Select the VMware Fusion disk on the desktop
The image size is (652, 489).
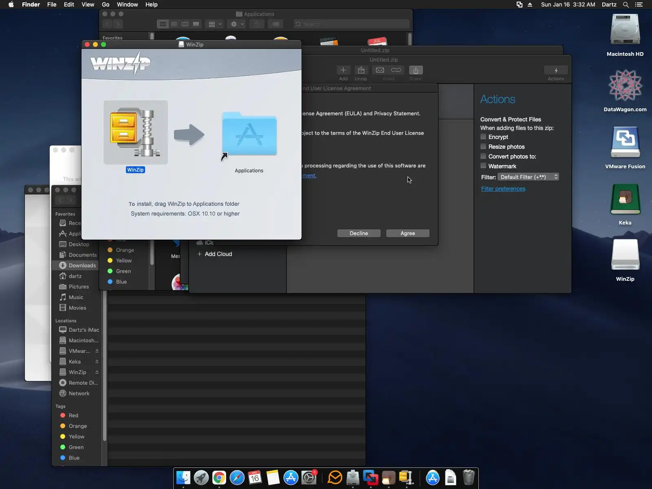coord(625,142)
